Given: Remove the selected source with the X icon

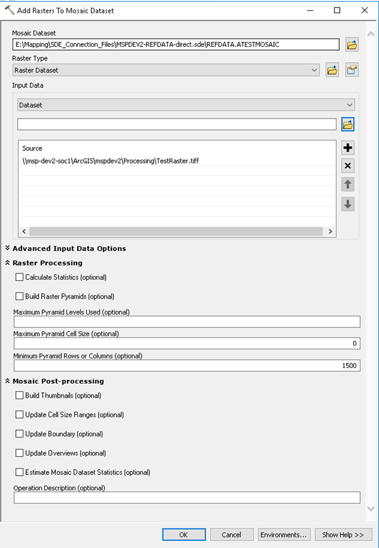Looking at the screenshot, I should coord(347,166).
